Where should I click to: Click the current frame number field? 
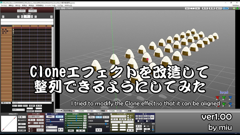tap(27, 16)
